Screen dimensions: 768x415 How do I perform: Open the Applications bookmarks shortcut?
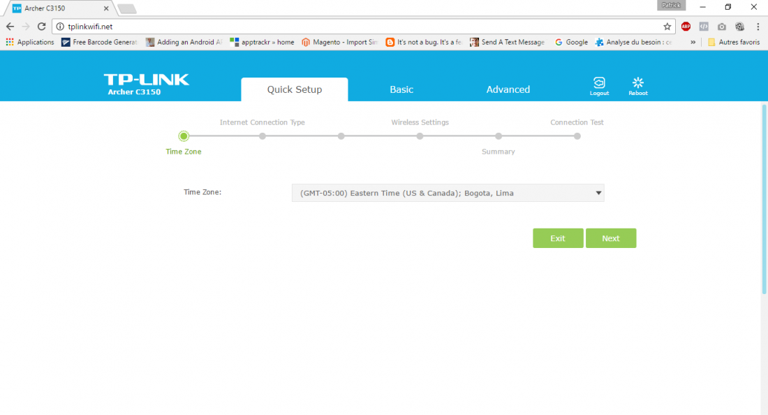30,42
